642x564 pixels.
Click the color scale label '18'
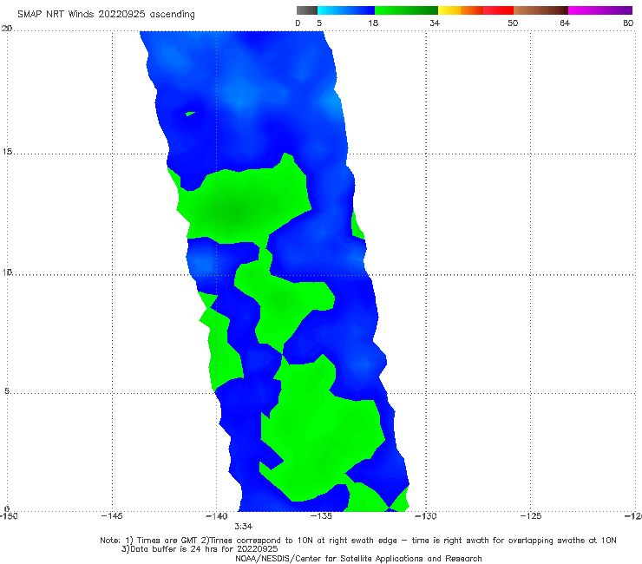point(373,23)
